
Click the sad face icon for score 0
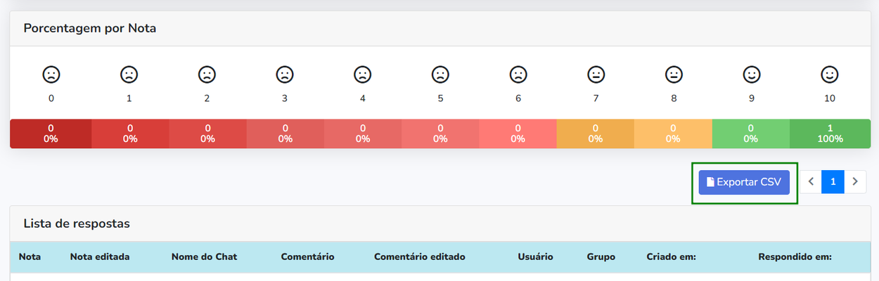(x=51, y=74)
